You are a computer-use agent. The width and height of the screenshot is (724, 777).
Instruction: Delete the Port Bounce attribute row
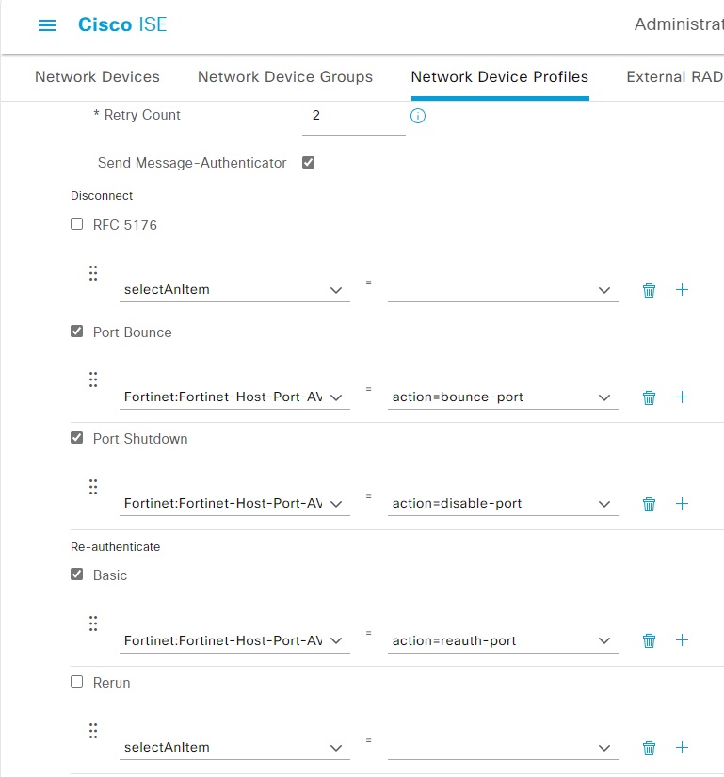click(649, 397)
